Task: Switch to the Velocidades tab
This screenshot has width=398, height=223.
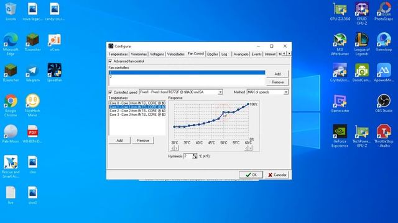Action: coord(175,54)
